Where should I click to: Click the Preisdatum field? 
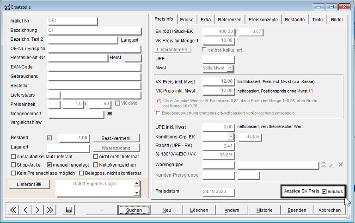(219, 192)
